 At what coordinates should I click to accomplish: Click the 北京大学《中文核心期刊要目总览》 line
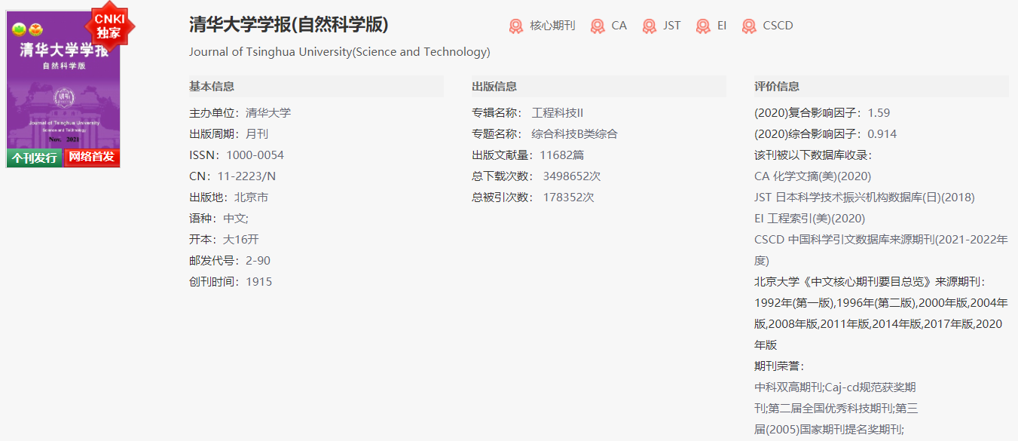tap(870, 282)
